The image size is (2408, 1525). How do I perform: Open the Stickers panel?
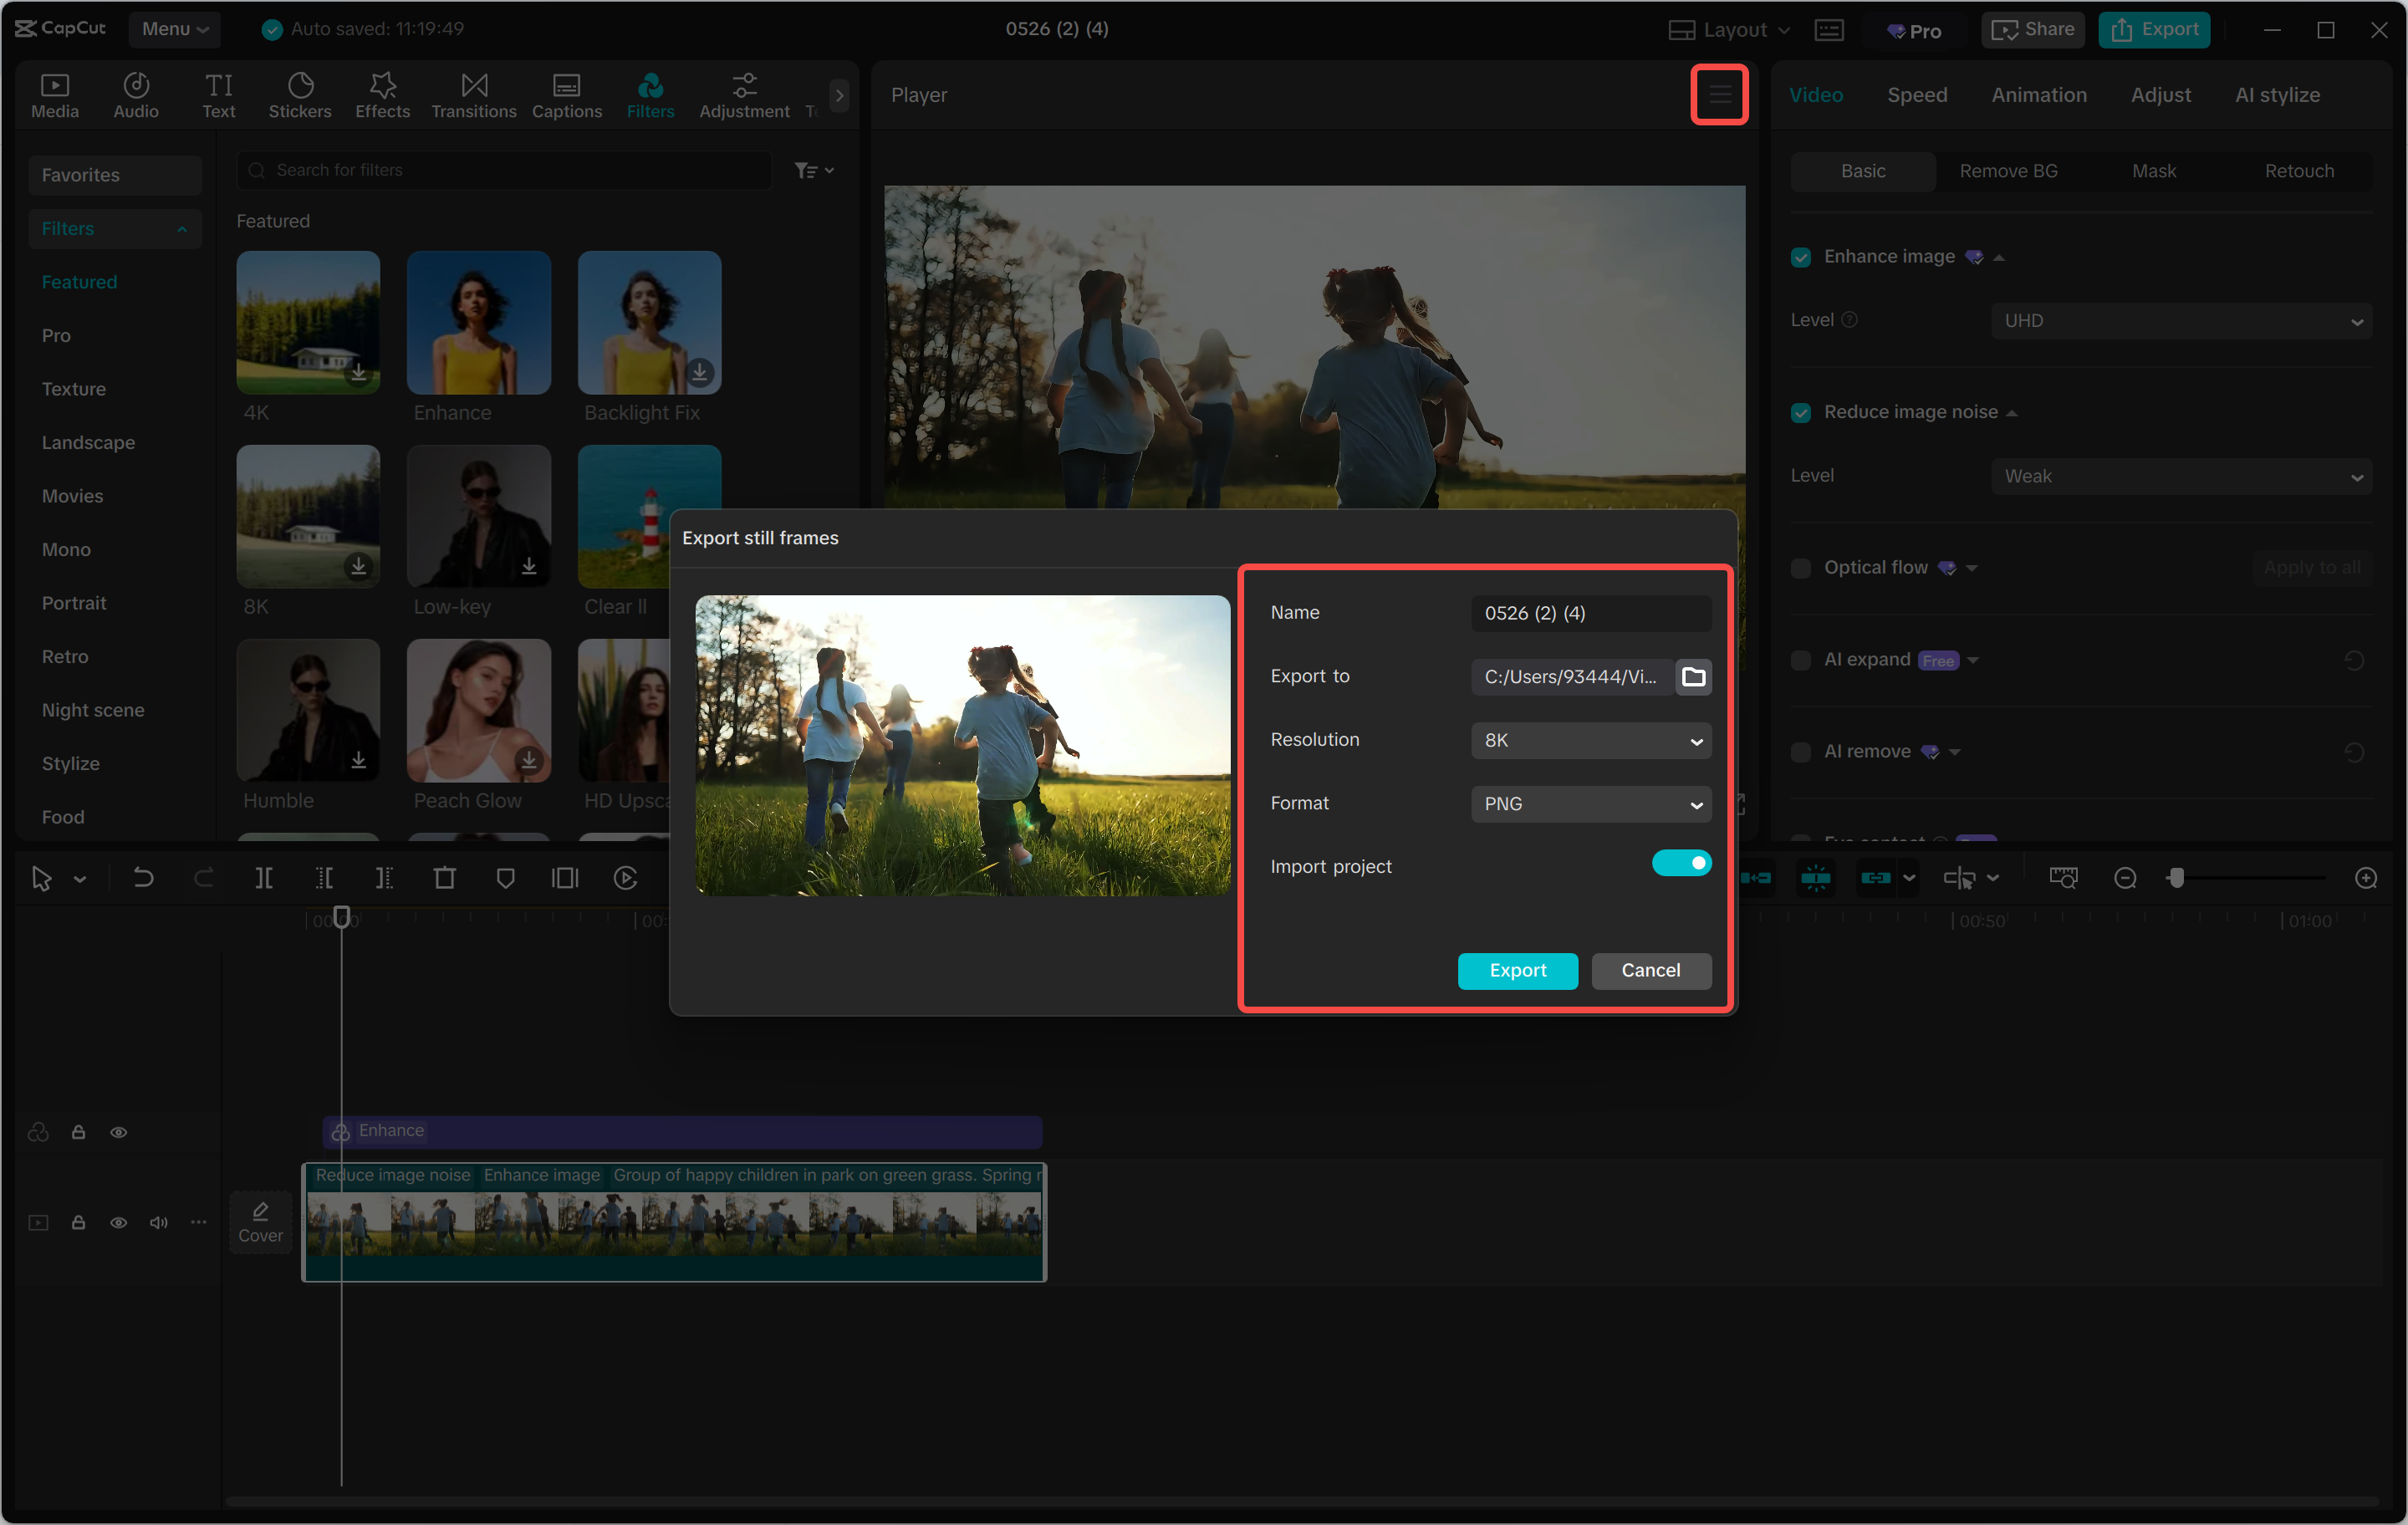300,94
